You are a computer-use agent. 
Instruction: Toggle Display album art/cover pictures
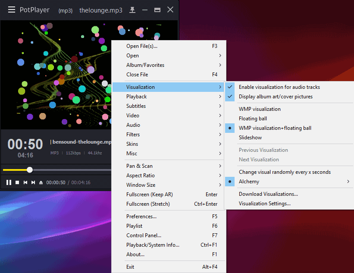point(289,97)
